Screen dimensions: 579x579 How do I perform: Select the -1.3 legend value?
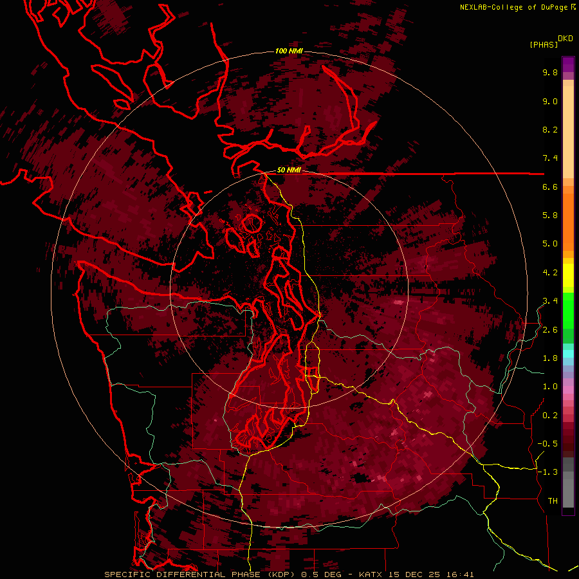[547, 472]
